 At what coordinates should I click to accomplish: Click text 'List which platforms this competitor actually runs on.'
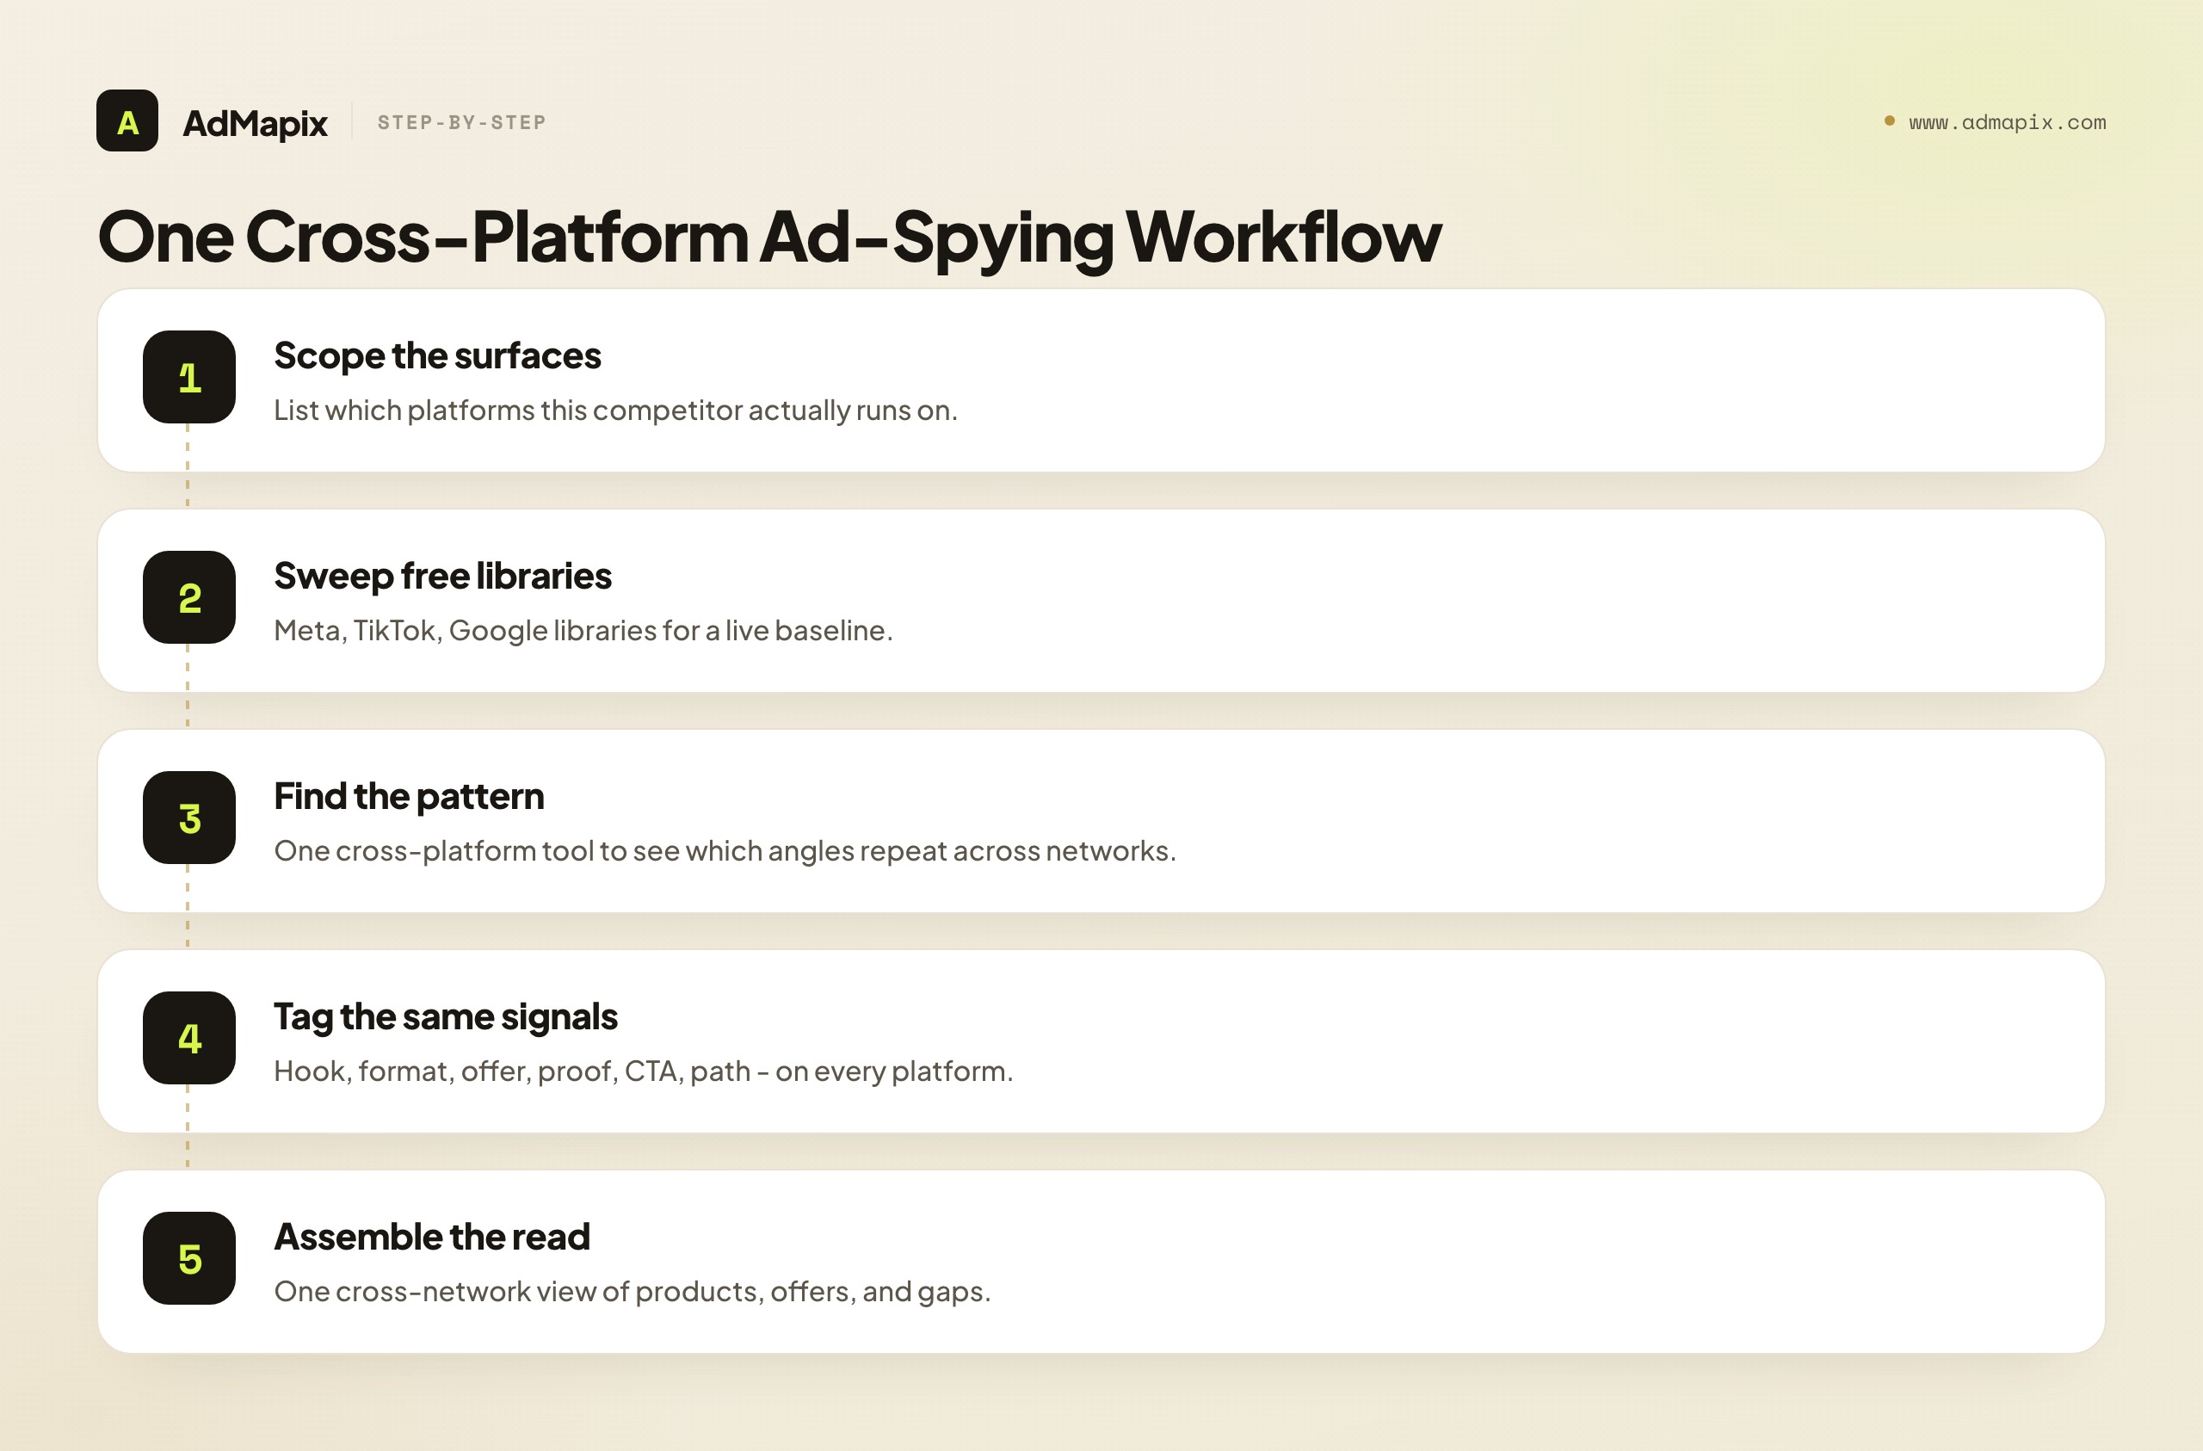pos(615,411)
